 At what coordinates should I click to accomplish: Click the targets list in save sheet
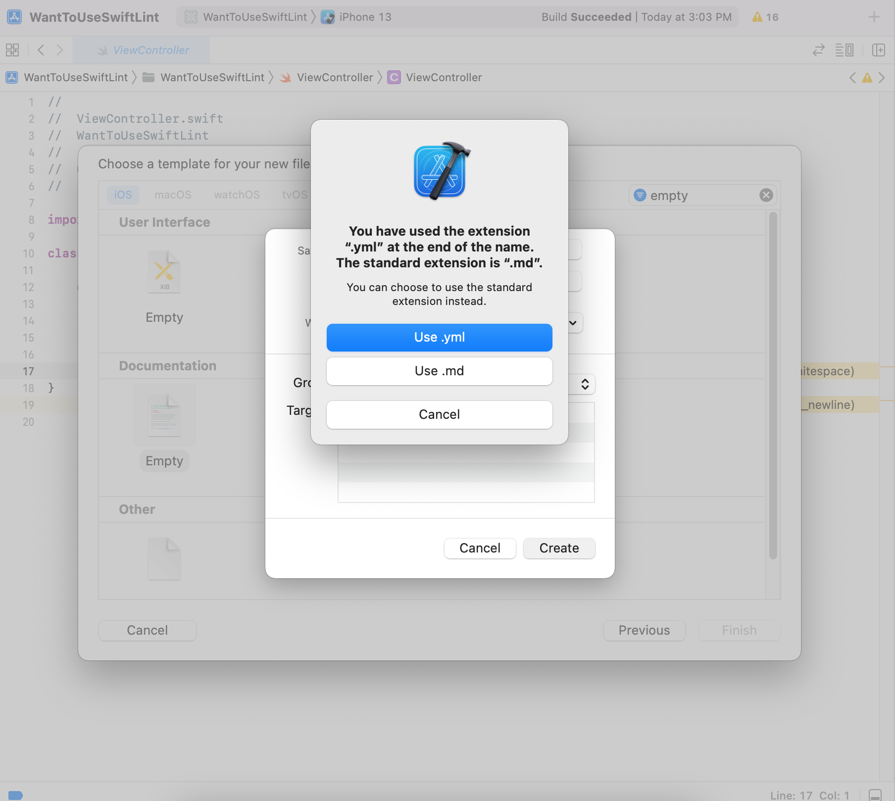[x=466, y=452]
